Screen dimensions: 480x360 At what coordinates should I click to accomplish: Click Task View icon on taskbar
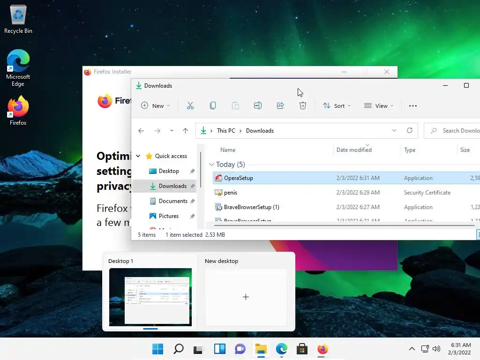(x=198, y=349)
